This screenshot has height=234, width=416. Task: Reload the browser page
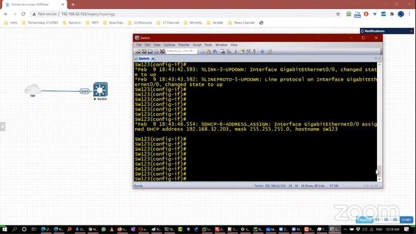tap(23, 14)
